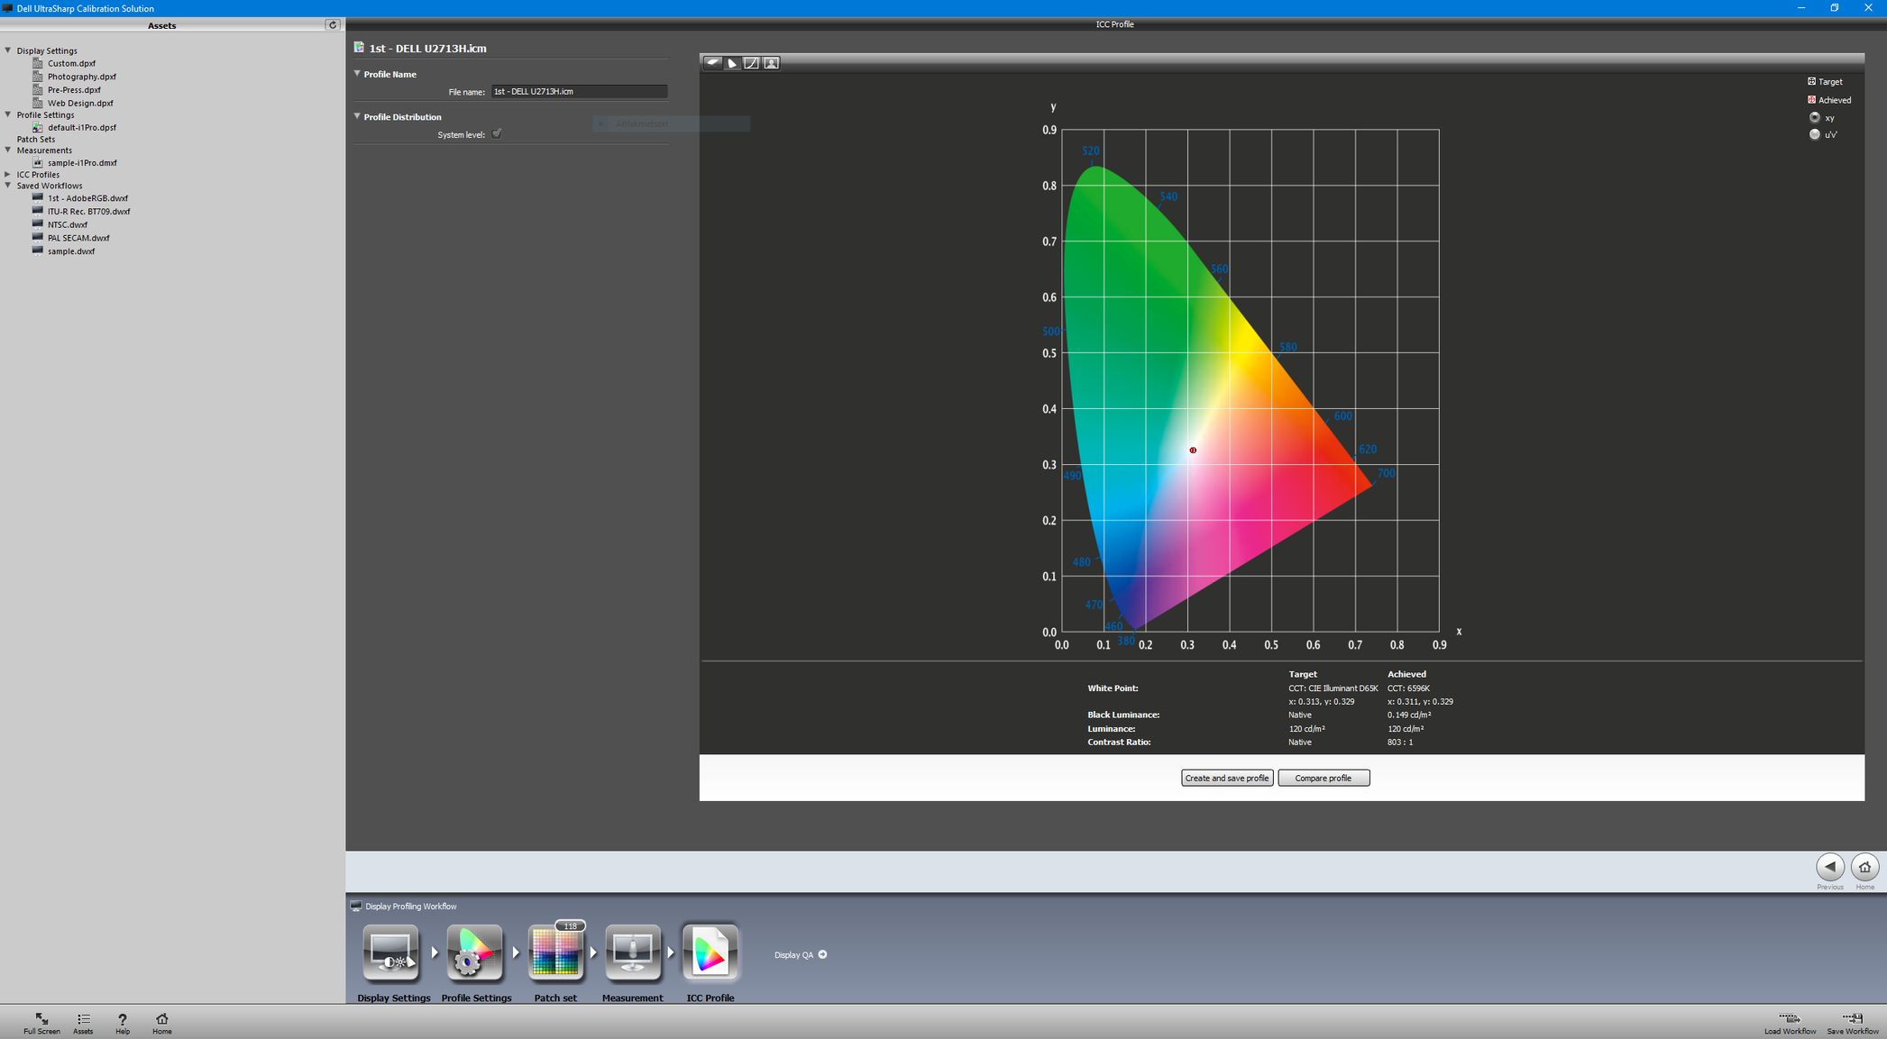Click the 118 patch count badge
The height and width of the screenshot is (1039, 1887).
coord(571,925)
